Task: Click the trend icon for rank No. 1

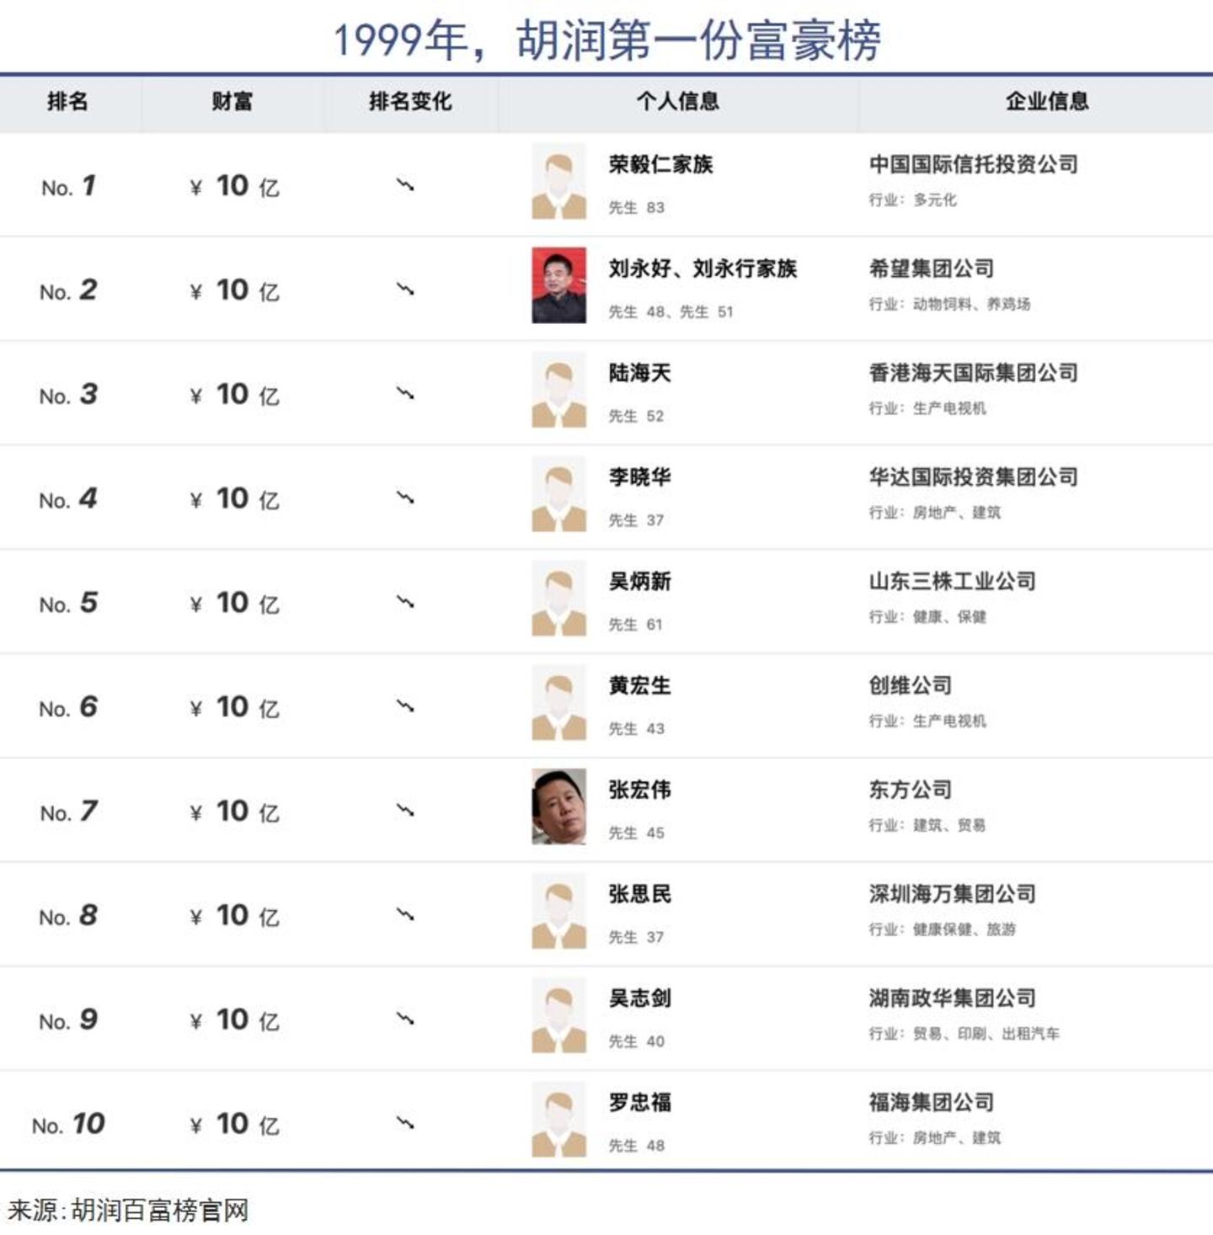Action: pos(405,185)
